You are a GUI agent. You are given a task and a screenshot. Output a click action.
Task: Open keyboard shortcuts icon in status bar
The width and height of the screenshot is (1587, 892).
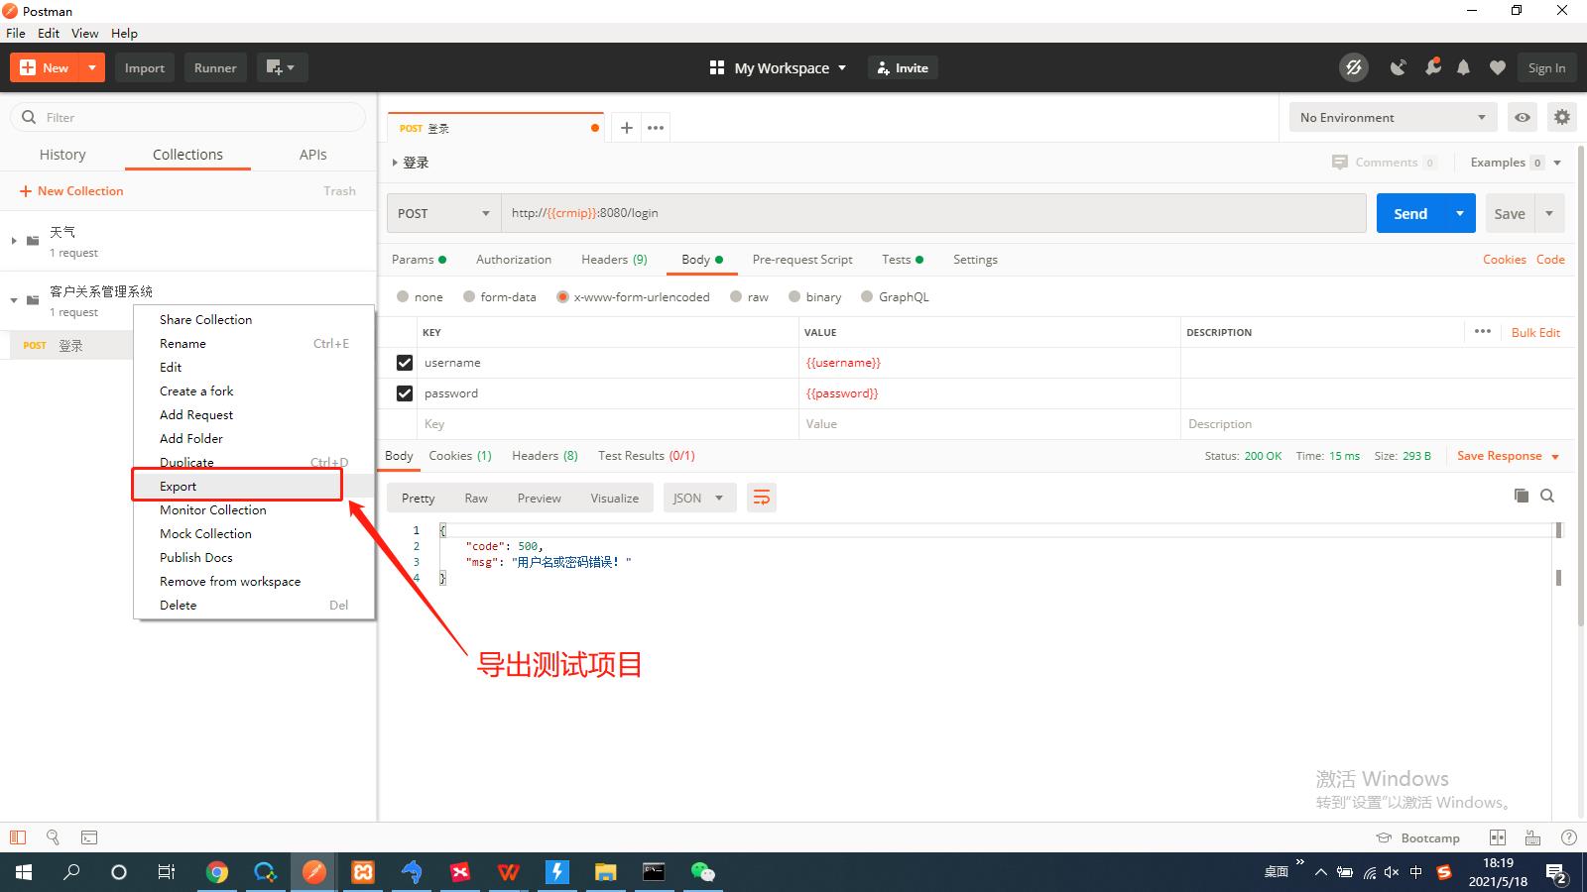click(1532, 837)
